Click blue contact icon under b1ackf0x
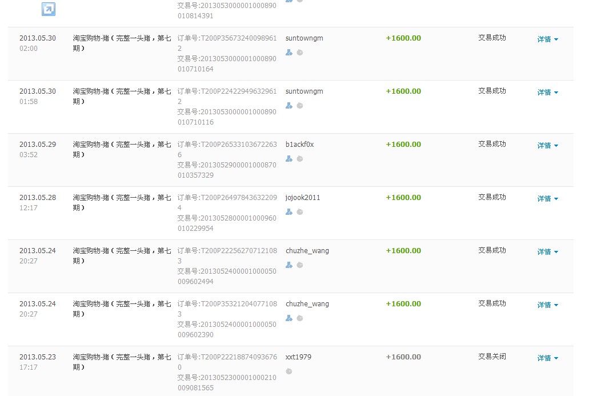The width and height of the screenshot is (597, 396). click(x=289, y=159)
